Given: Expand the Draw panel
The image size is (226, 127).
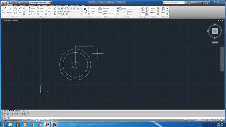Looking at the screenshot, I should (14, 17).
